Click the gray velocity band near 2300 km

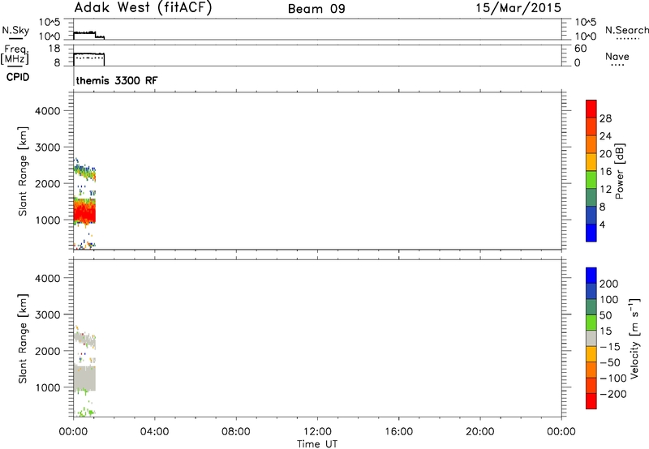pyautogui.click(x=84, y=340)
